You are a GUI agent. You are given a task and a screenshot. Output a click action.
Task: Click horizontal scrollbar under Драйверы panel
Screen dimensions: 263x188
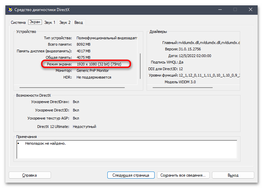pos(182,87)
